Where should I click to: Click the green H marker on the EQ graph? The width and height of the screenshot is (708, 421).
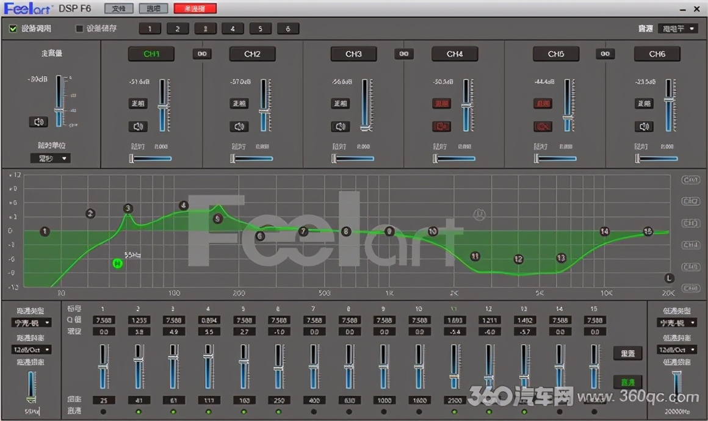point(116,264)
